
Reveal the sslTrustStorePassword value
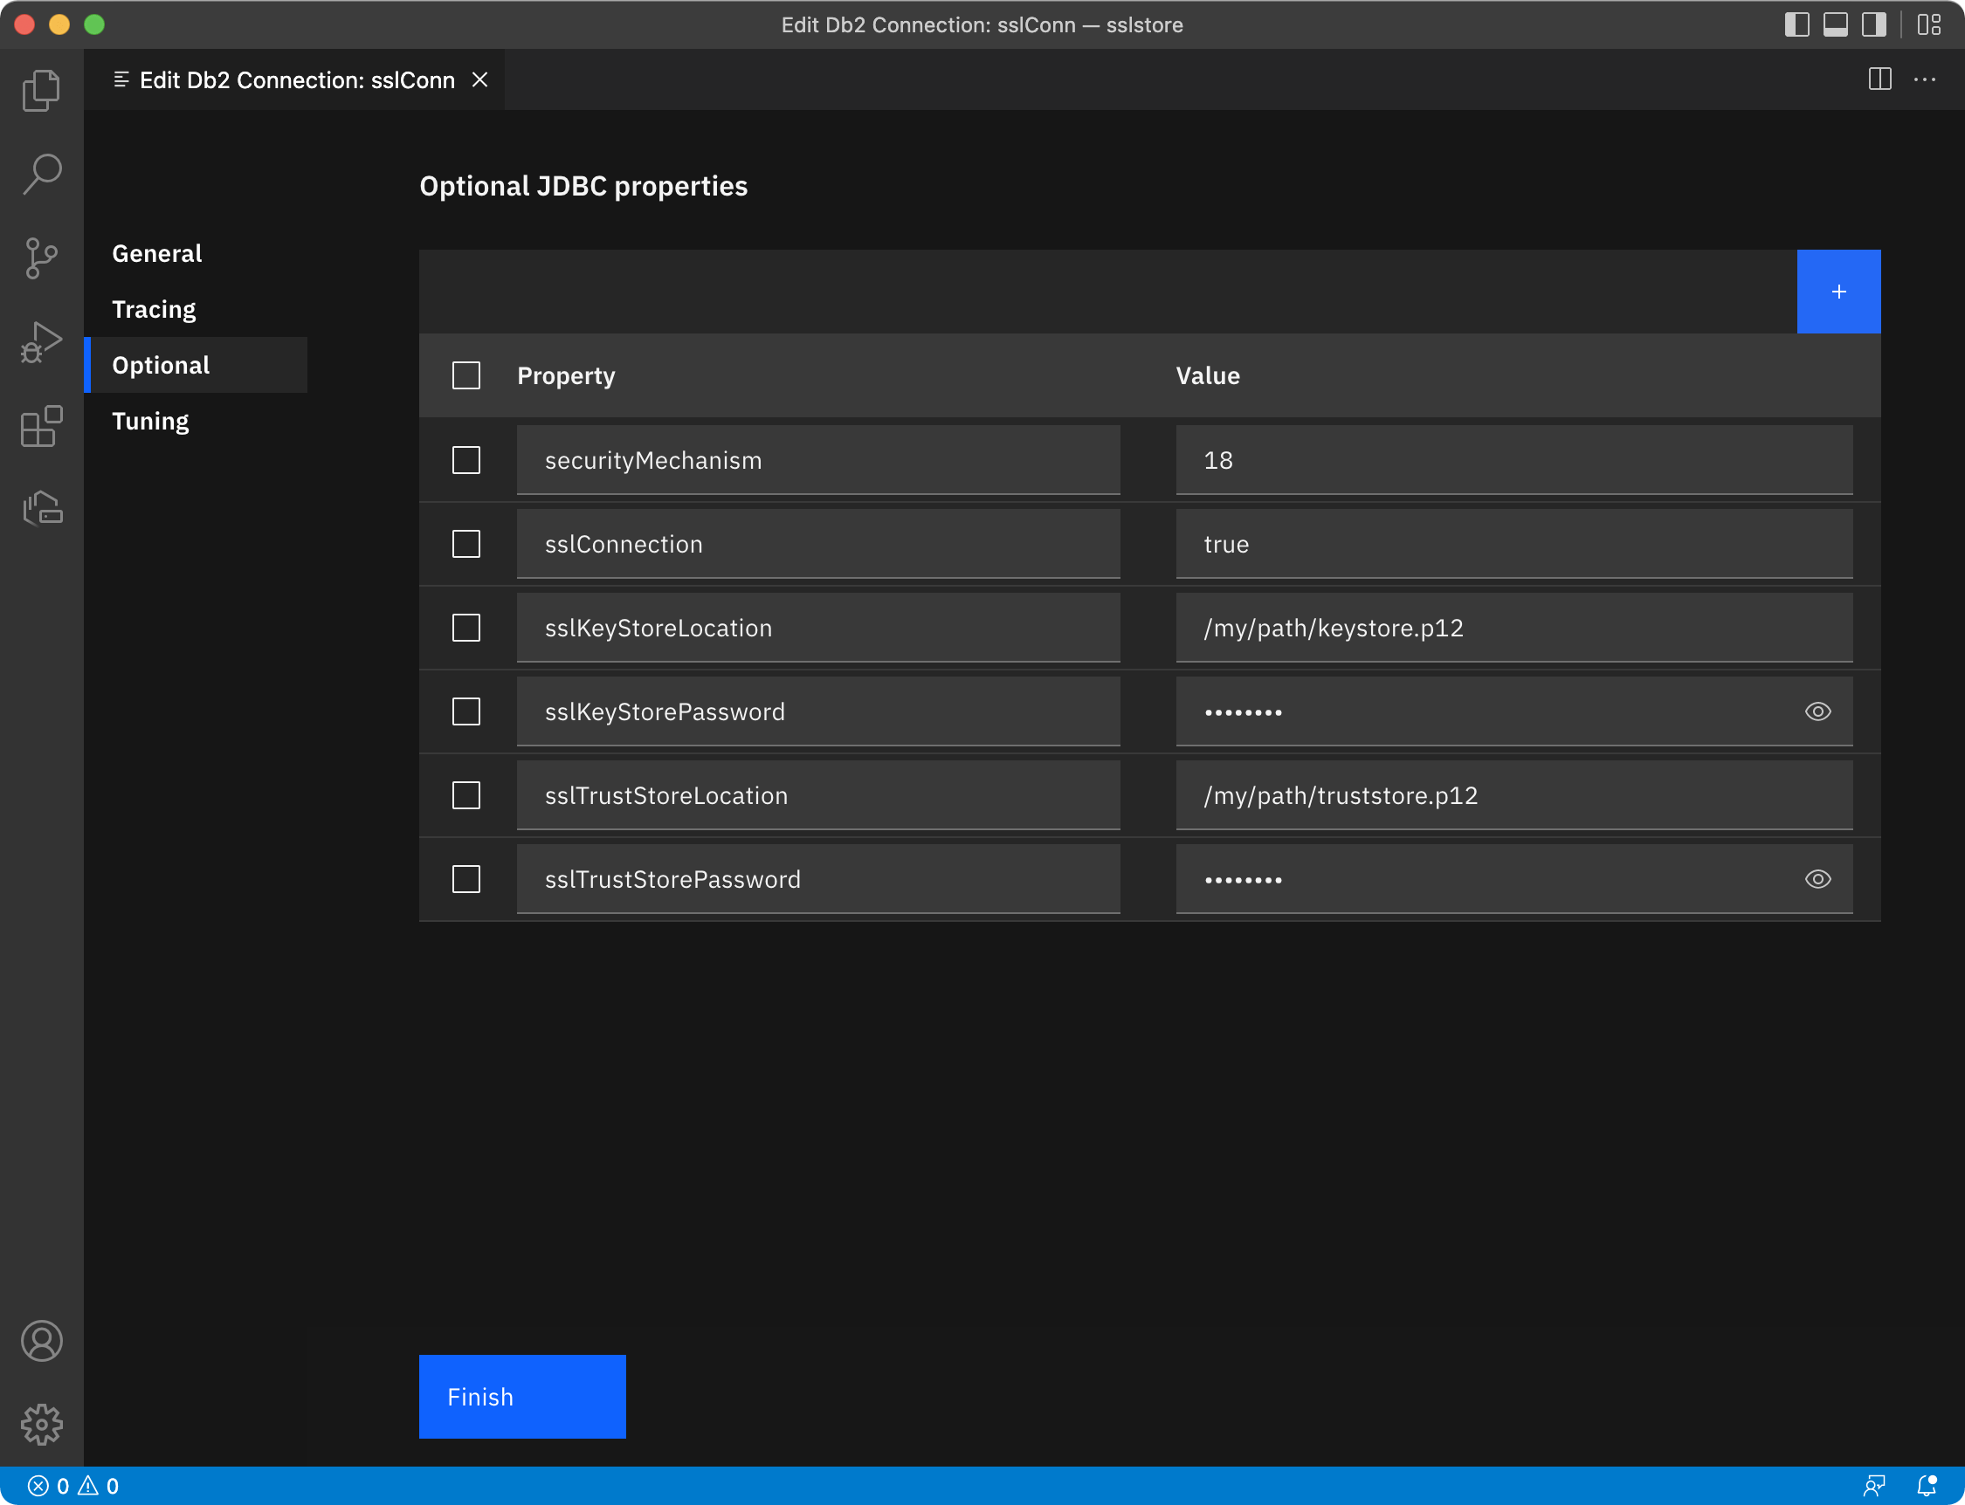point(1818,879)
